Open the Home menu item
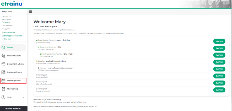The image size is (232, 111). tap(13, 47)
